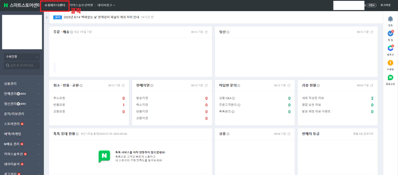Screen dimensions: 398x175
Task: Click info icon beside 미답변 문의 title
Action: coord(239,86)
